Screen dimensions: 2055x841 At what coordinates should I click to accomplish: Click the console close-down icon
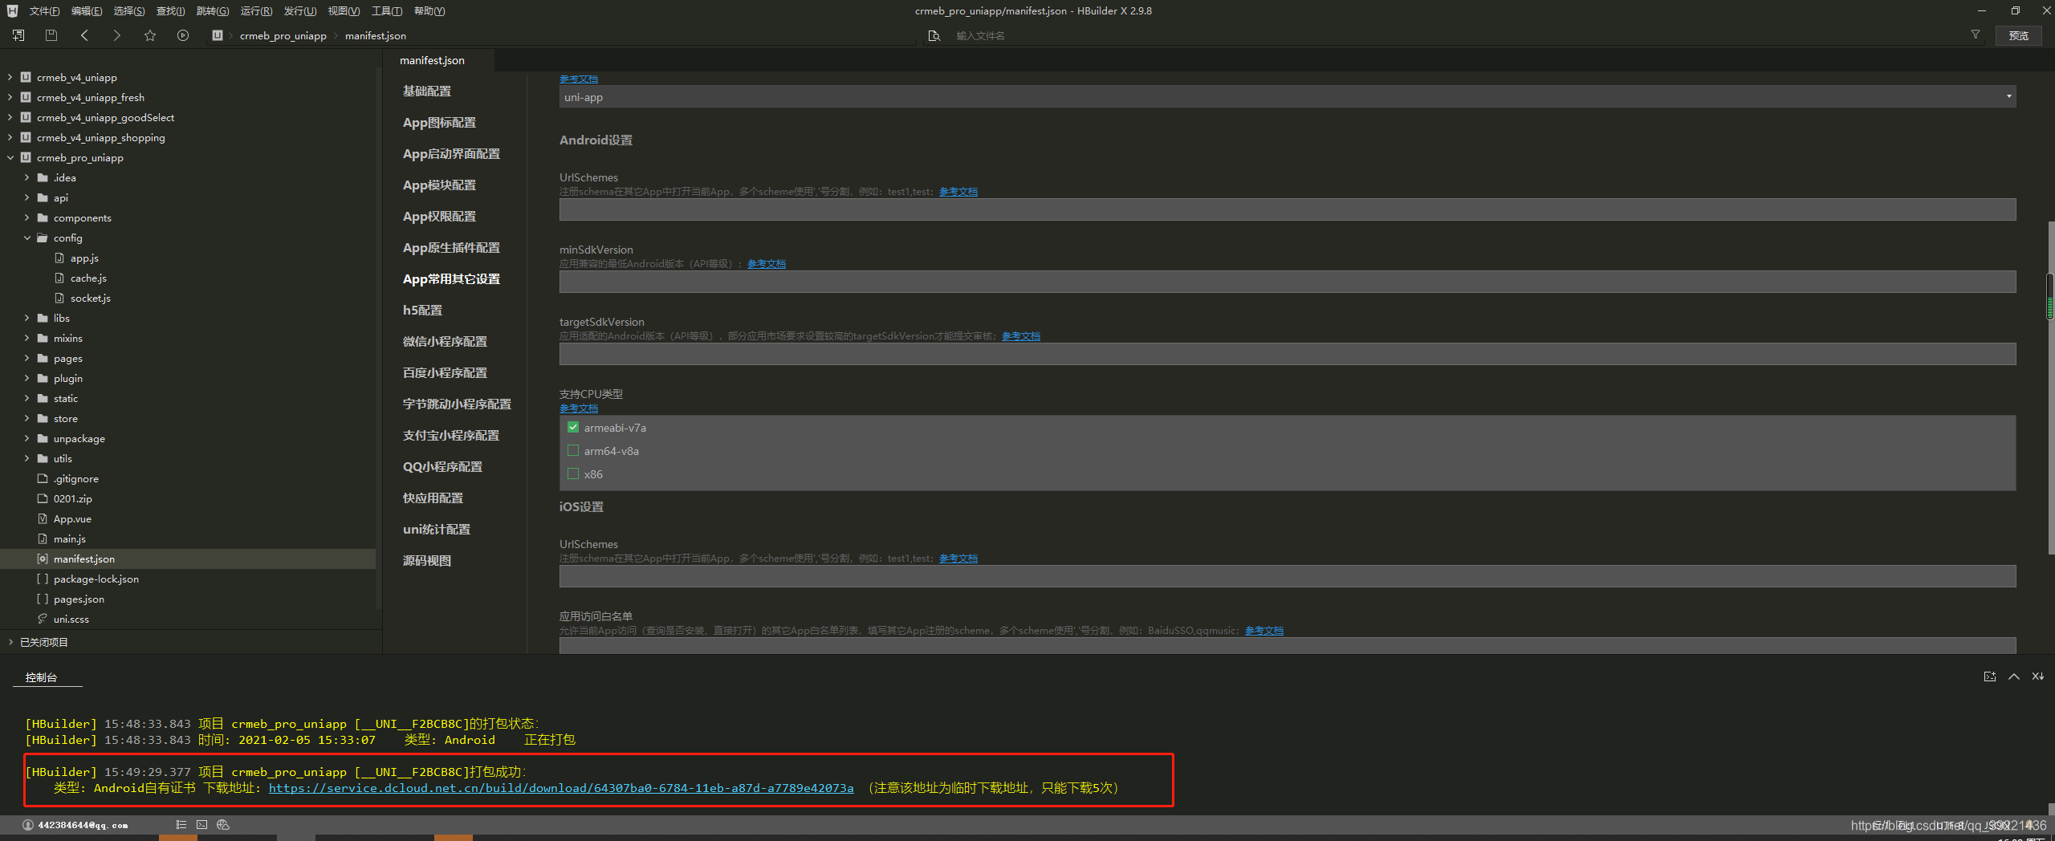coord(2038,676)
